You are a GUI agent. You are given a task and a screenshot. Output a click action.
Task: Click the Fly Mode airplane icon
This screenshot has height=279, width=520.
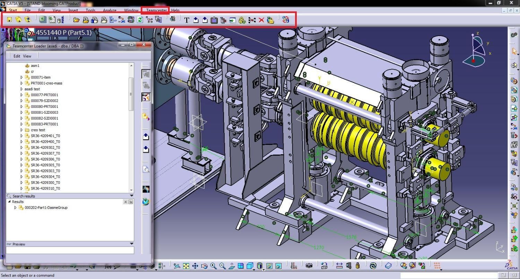pos(176,266)
